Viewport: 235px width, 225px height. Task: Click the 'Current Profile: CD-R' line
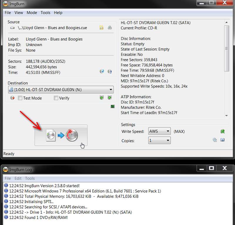point(139,28)
